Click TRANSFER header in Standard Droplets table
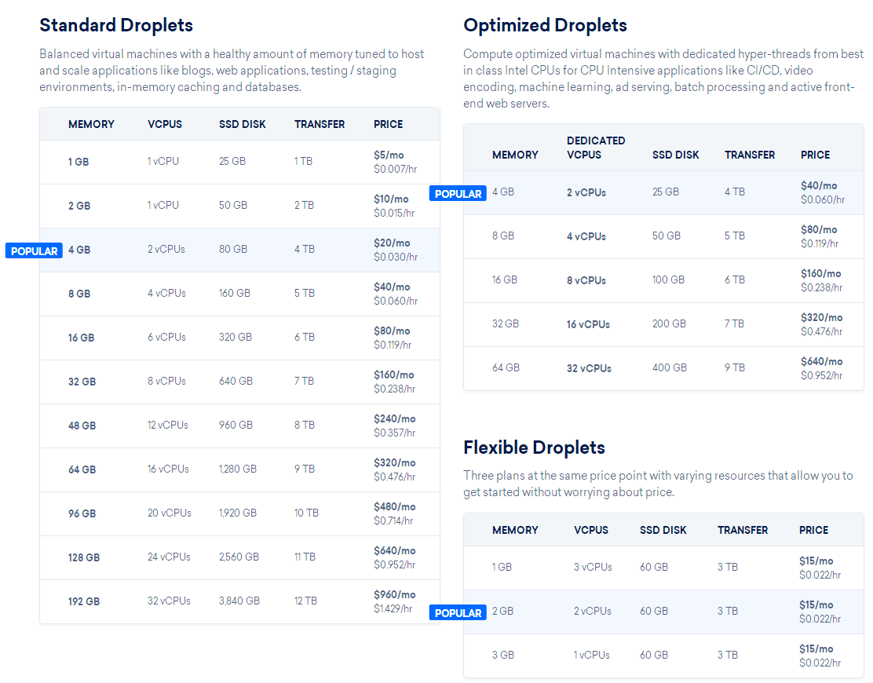The width and height of the screenshot is (873, 683). [x=320, y=124]
